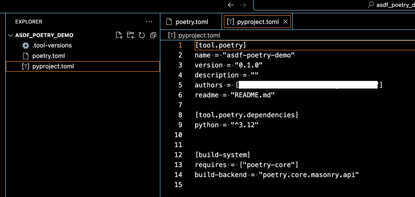This screenshot has width=415, height=197.
Task: Click the file icon beside poetry.toml in tree
Action: [25, 56]
